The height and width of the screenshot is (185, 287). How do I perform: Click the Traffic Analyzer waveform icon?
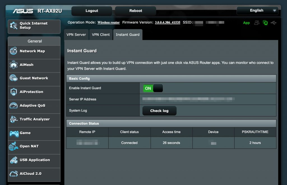pyautogui.click(x=14, y=119)
